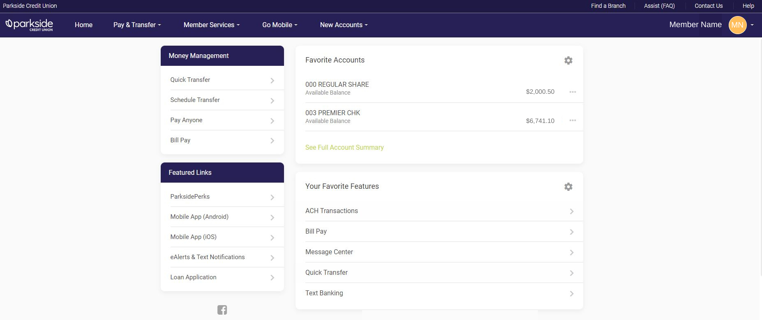
Task: Click the Favorite Accounts heading
Action: (335, 60)
